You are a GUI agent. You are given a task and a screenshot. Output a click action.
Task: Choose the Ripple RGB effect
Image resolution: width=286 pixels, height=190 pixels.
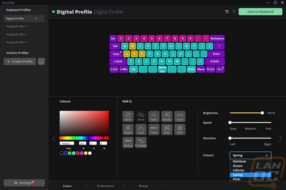click(x=128, y=129)
